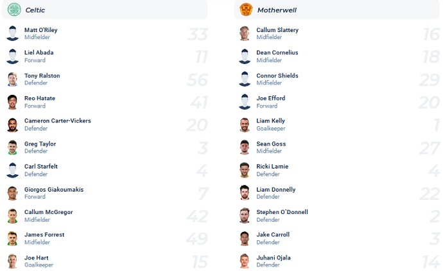443x271 pixels.
Task: Open the Celtic team name link
Action: [x=35, y=10]
